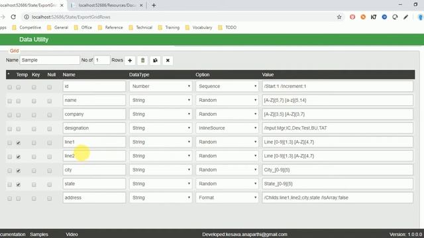The image size is (424, 238).
Task: Check Temp checkbox for address row
Action: pos(19,198)
